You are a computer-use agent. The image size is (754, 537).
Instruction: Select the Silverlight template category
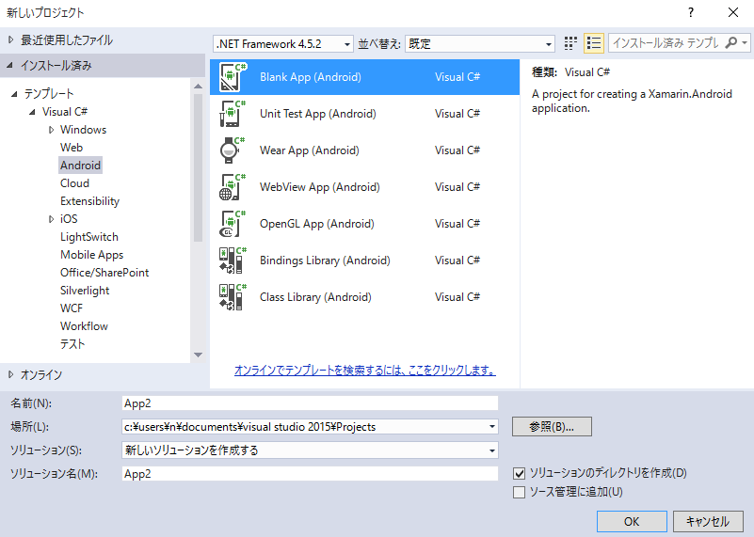coord(85,291)
